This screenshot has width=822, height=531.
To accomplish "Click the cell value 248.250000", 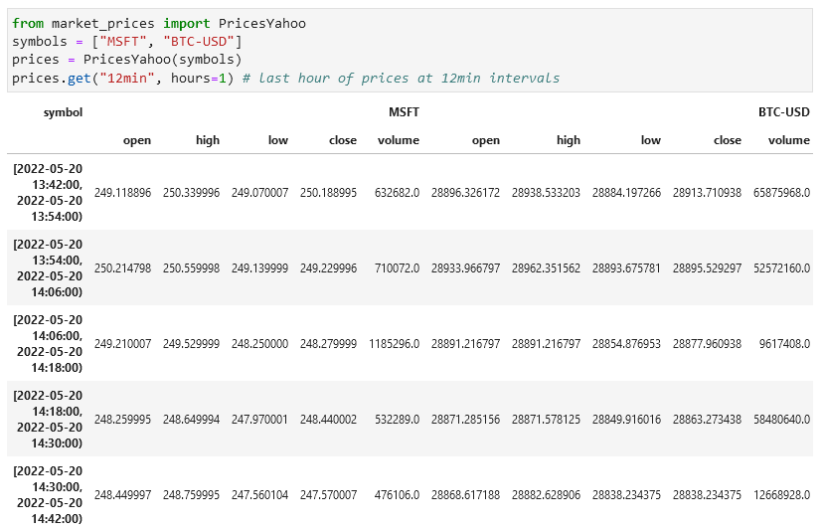I will pos(260,344).
